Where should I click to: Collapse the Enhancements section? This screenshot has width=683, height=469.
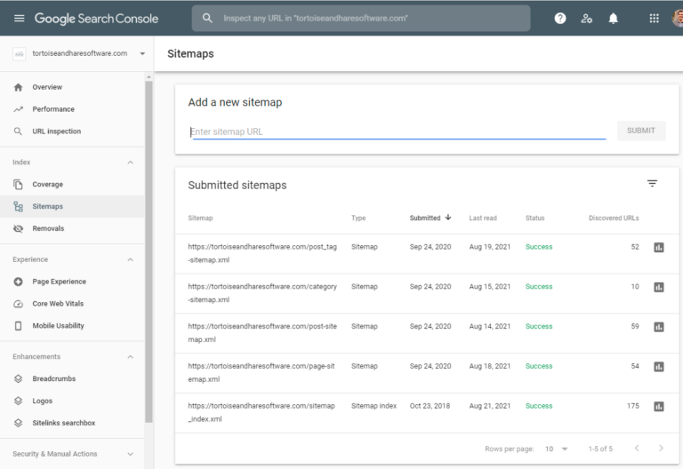click(x=130, y=357)
